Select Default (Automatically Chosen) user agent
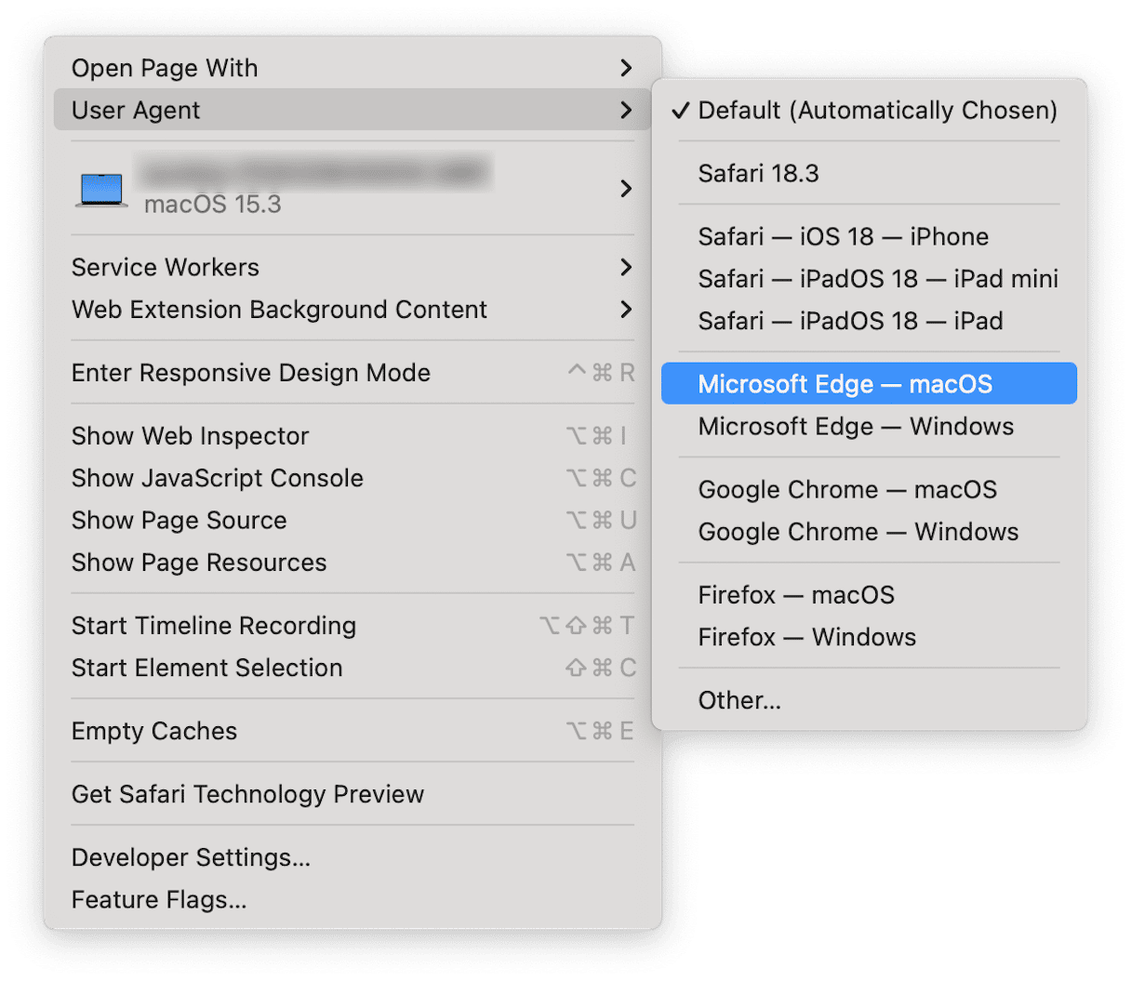The image size is (1131, 981). [869, 110]
